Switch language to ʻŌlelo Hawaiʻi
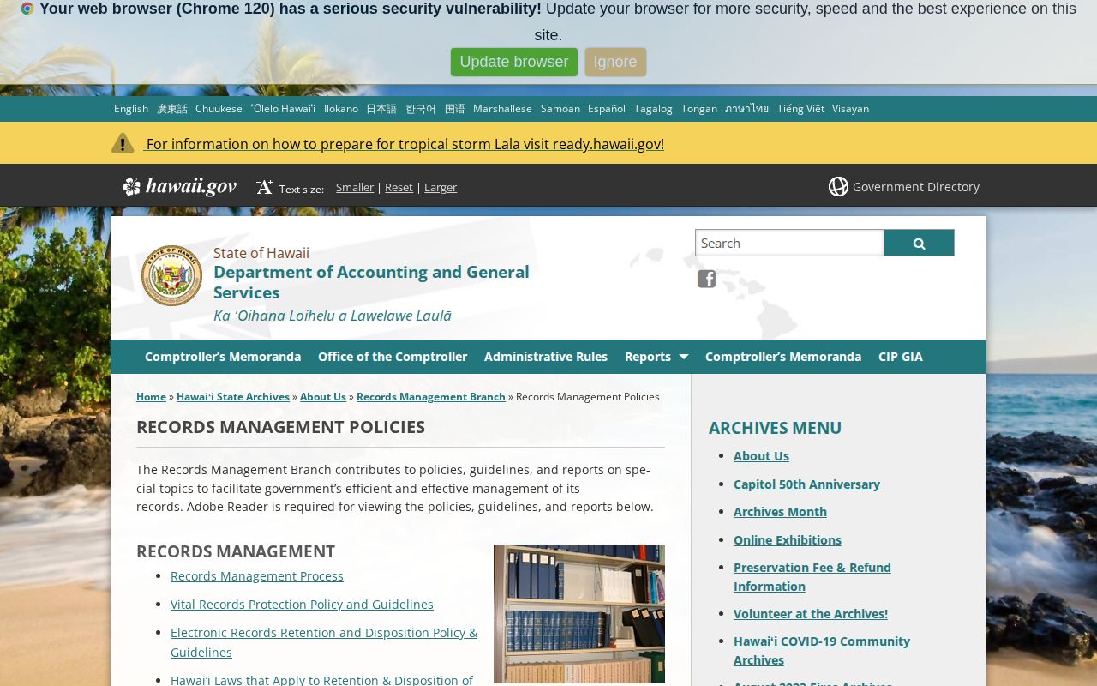 pyautogui.click(x=283, y=109)
